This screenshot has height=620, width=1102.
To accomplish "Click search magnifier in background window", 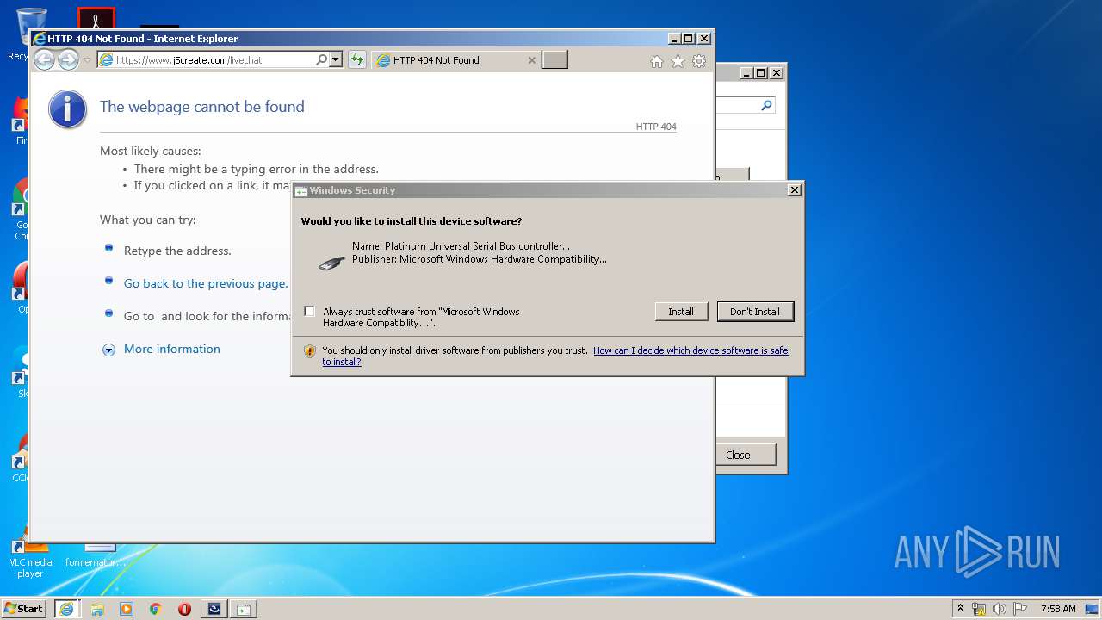I will [766, 105].
